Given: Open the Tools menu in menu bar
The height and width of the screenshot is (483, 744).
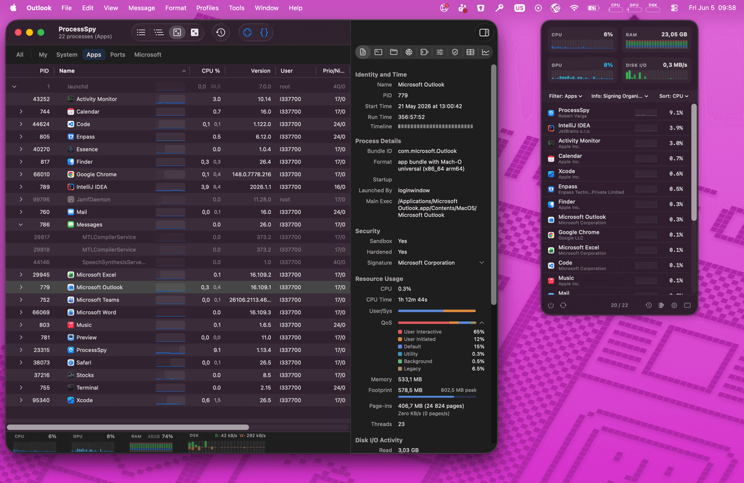Looking at the screenshot, I should click(236, 8).
